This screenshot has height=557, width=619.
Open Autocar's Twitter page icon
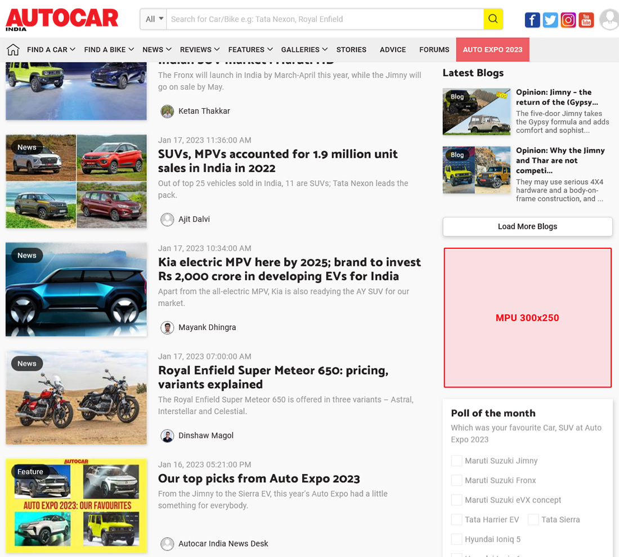tap(550, 20)
